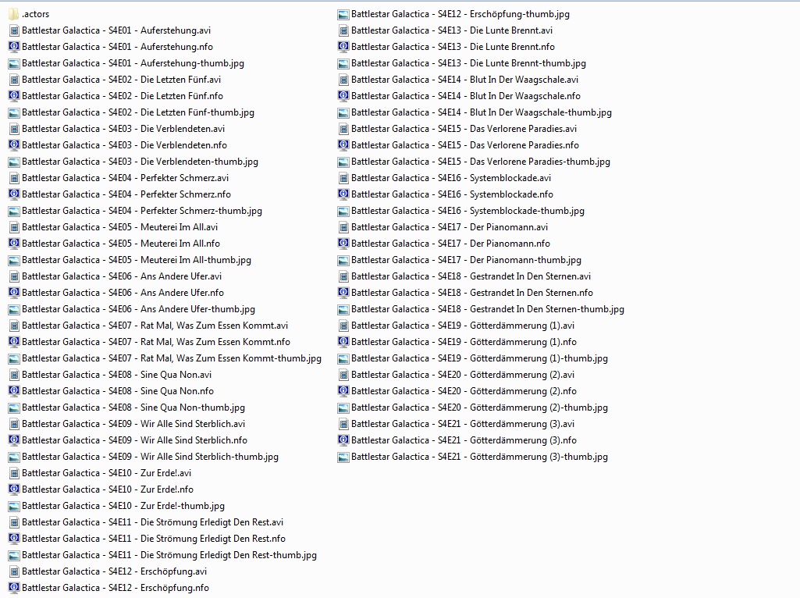Click nfo icon of S4E14 Blut In Der Waagschale.nfo
800x598 pixels.
coord(343,96)
